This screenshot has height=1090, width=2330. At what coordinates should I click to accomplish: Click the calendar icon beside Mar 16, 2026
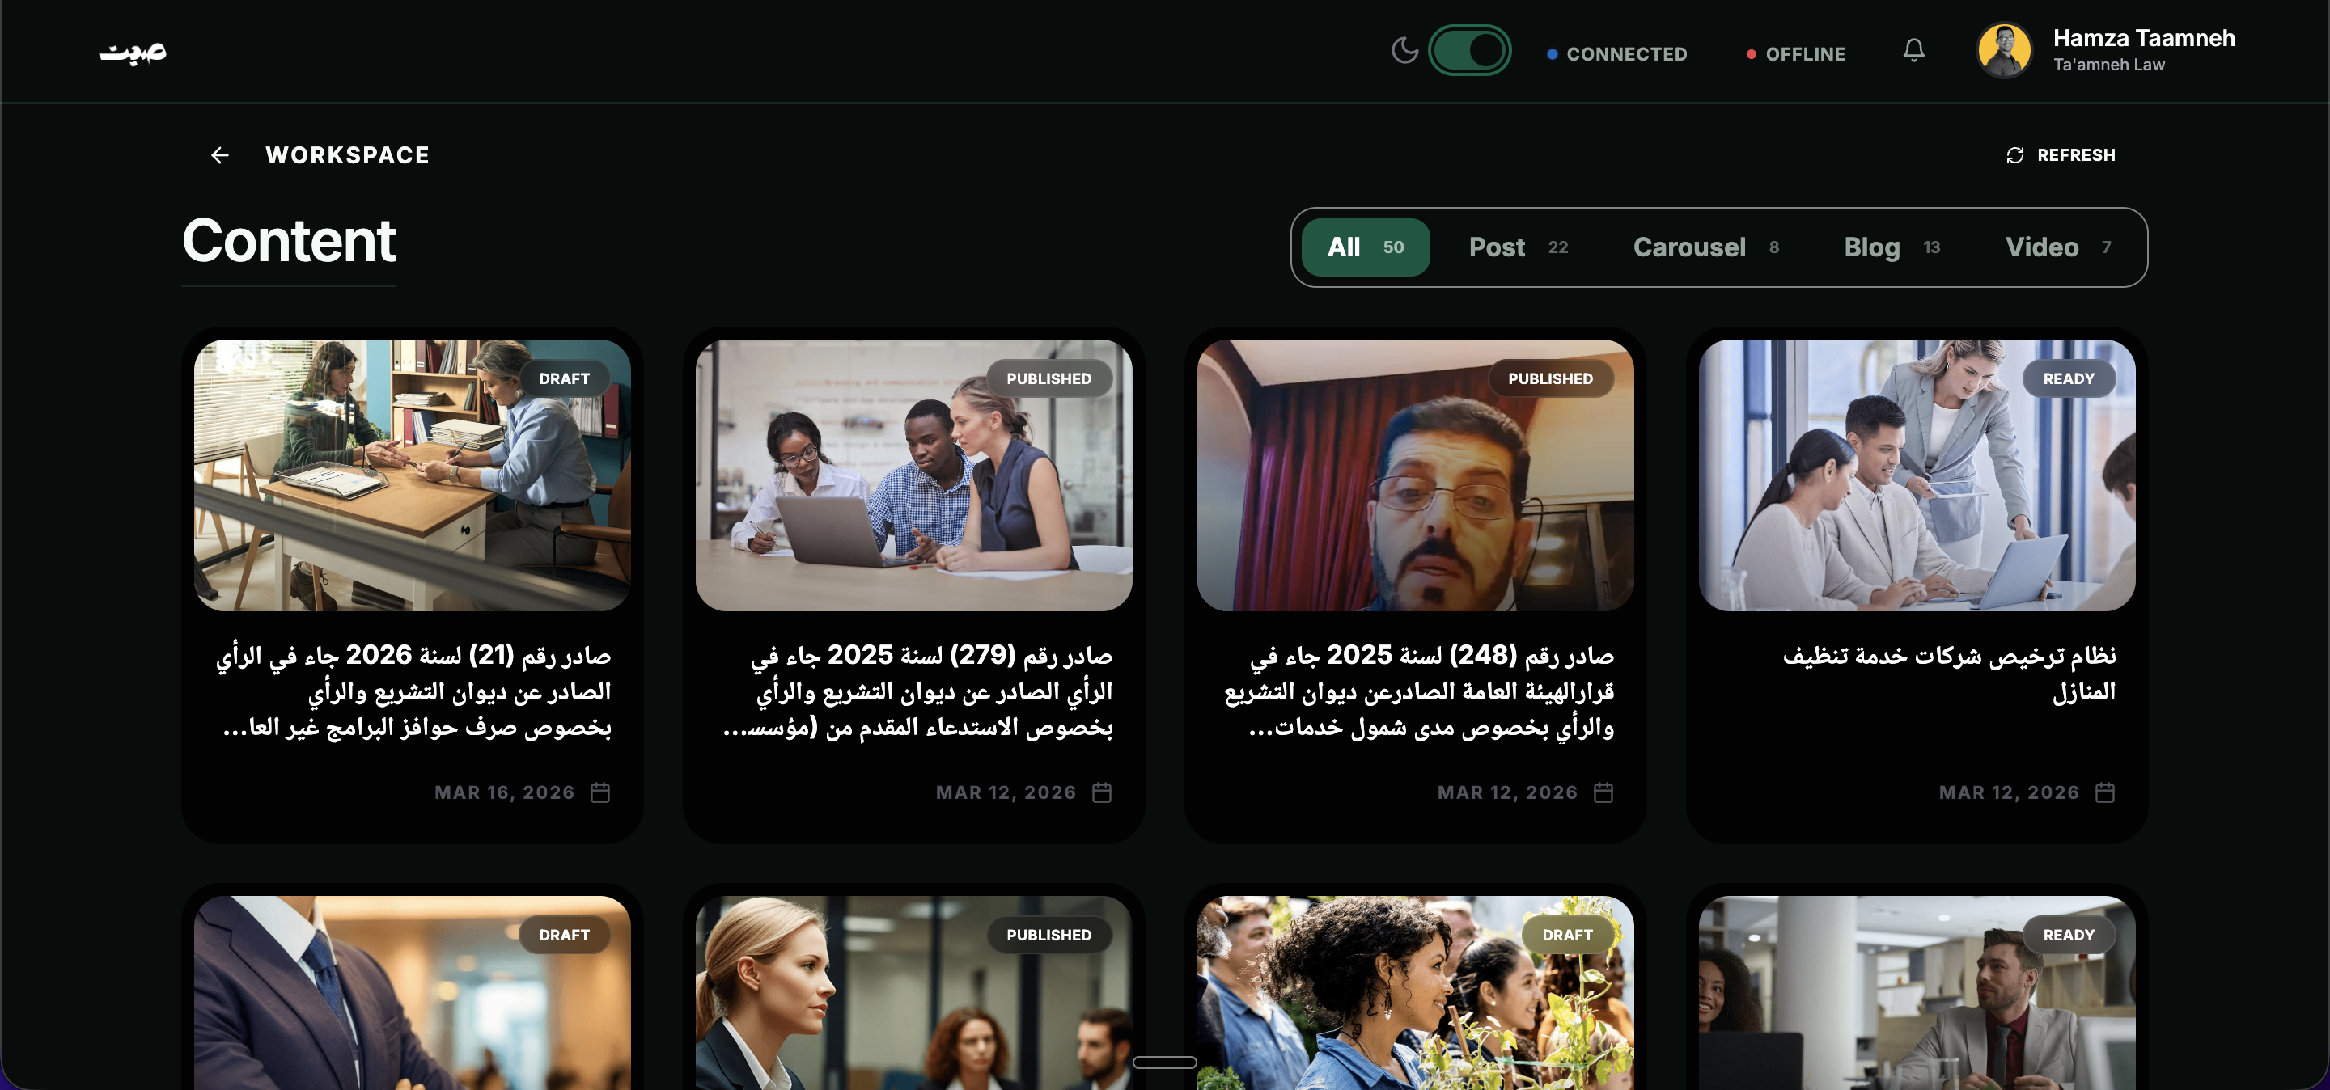(600, 792)
